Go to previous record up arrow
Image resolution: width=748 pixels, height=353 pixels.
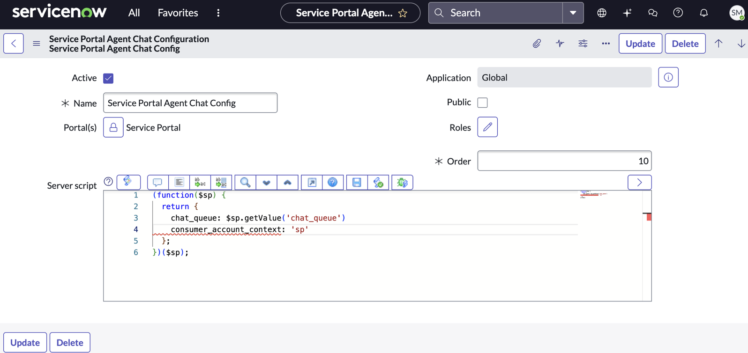pos(718,44)
